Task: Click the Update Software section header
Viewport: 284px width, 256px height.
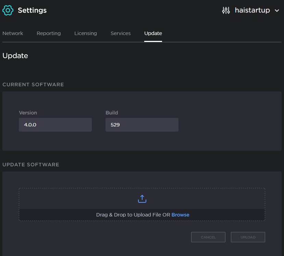Action: click(31, 165)
